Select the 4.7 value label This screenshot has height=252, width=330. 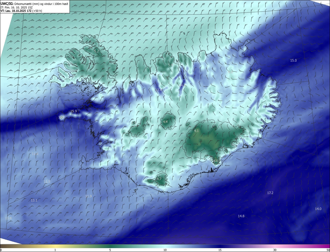pos(159,179)
